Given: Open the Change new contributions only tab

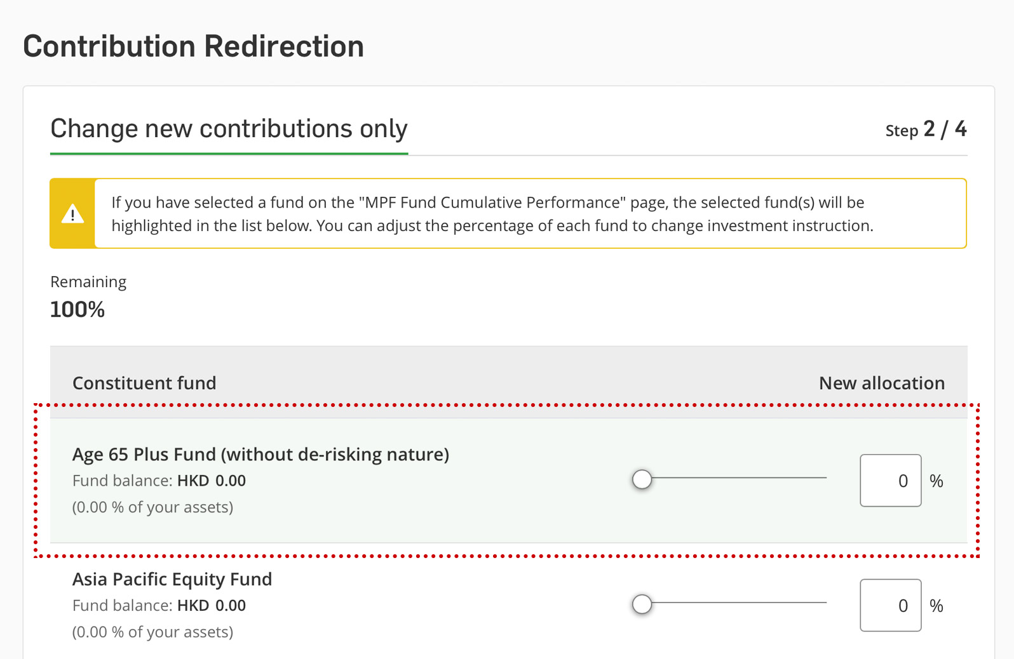Looking at the screenshot, I should pyautogui.click(x=229, y=129).
